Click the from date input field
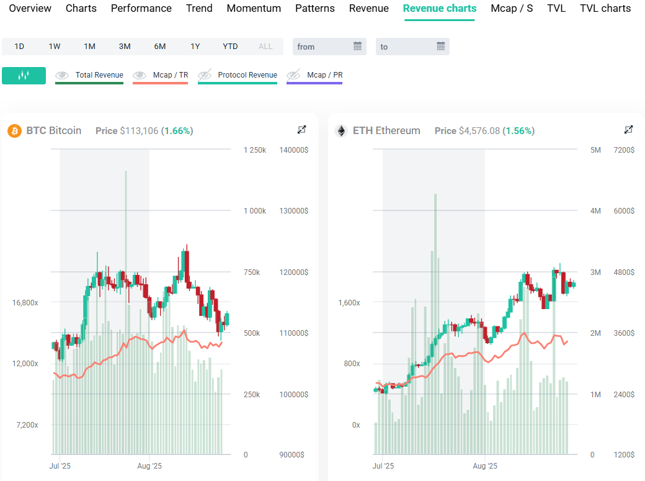The width and height of the screenshot is (645, 481). [x=329, y=47]
